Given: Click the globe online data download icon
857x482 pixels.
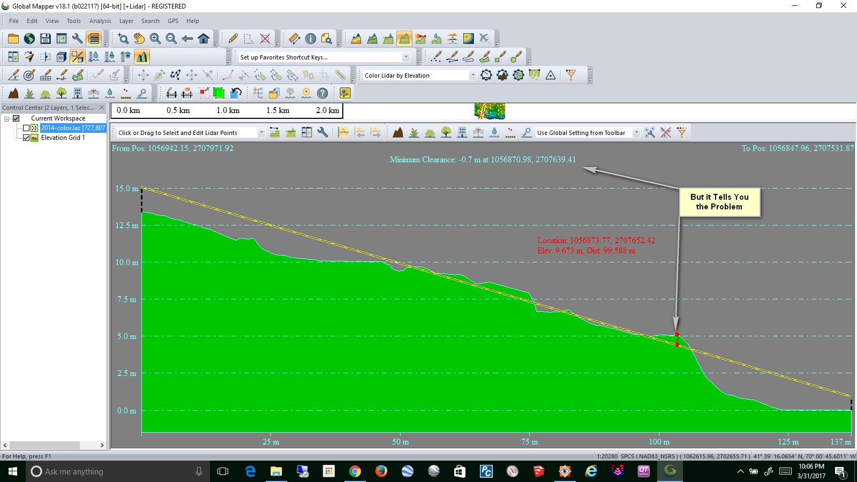Looking at the screenshot, I should (29, 39).
